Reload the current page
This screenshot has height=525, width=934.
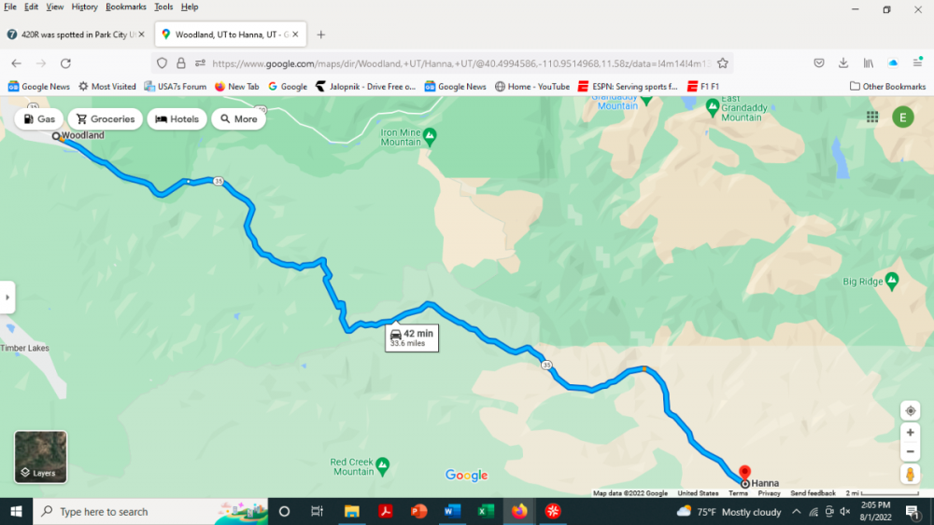(x=65, y=63)
